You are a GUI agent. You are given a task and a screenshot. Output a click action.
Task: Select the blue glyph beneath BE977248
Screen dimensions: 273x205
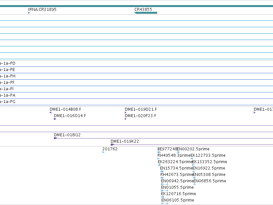pyautogui.click(x=159, y=152)
